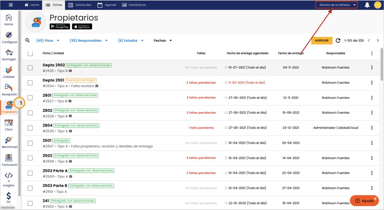Open the Recepción sidebar module
Image resolution: width=384 pixels, height=210 pixels.
coord(9,90)
